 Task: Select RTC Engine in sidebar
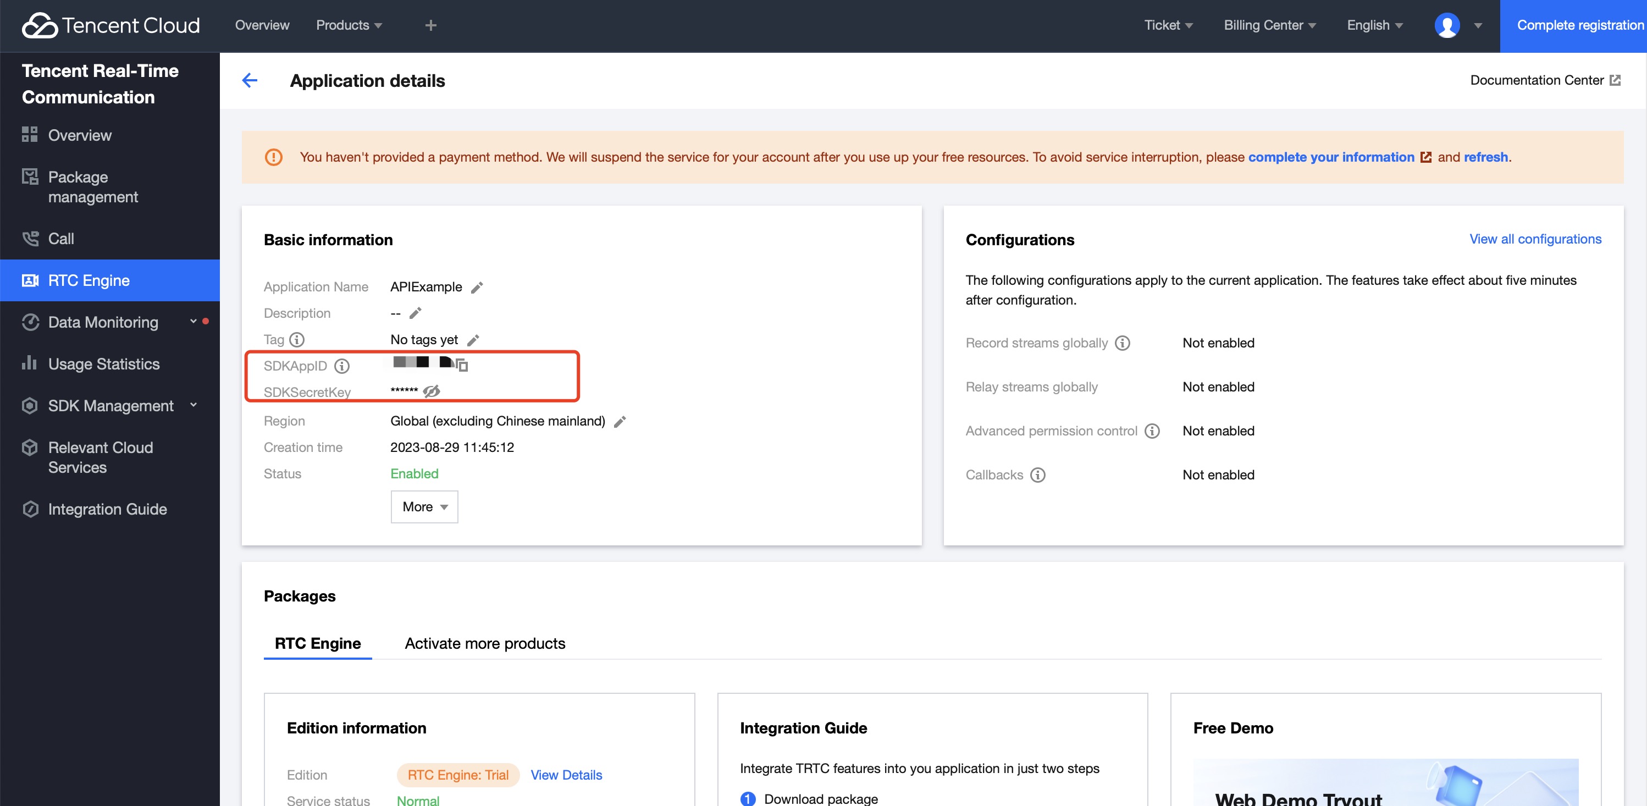[110, 280]
